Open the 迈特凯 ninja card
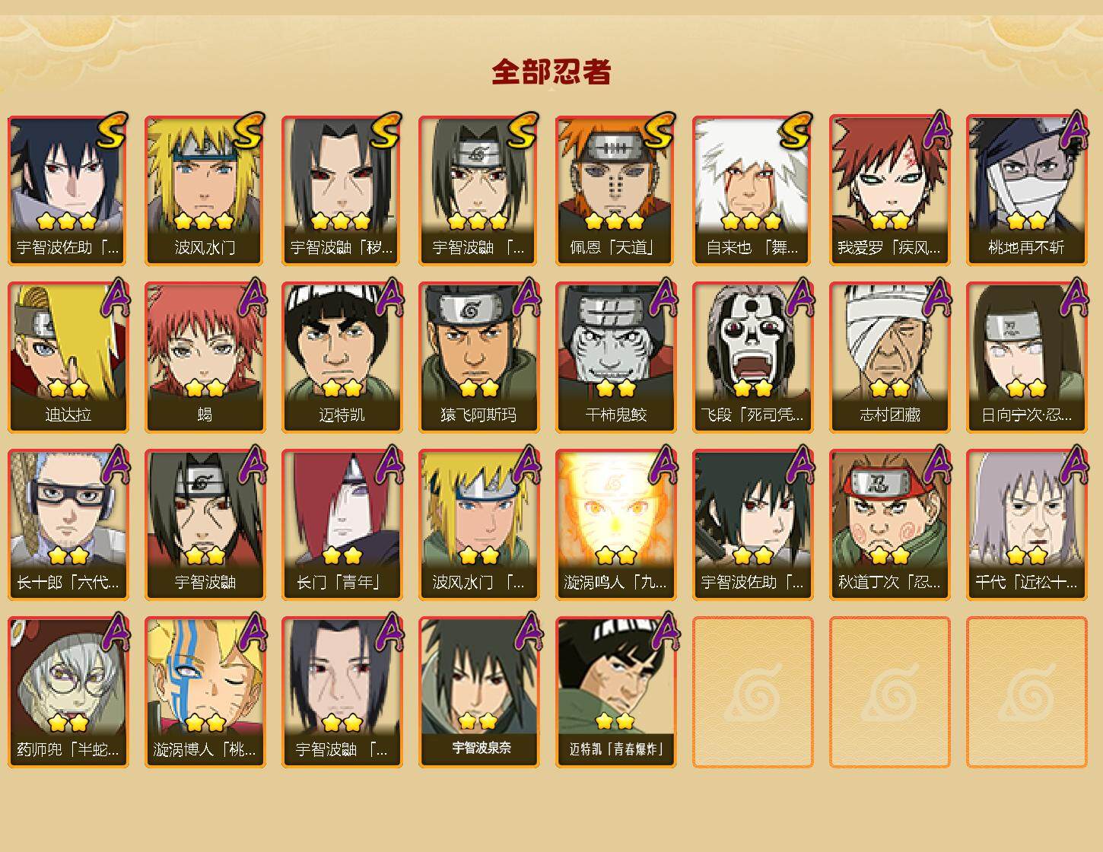The width and height of the screenshot is (1103, 852). pos(342,358)
